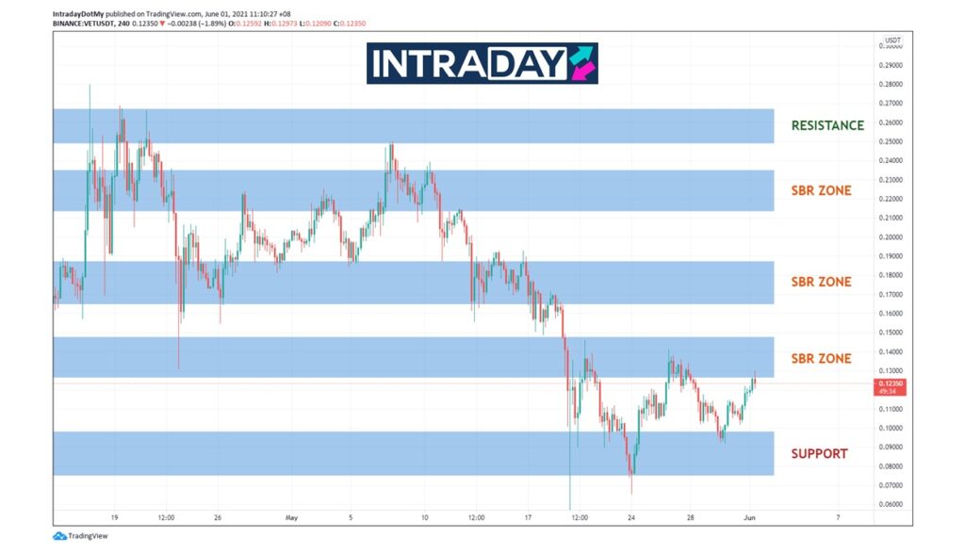Viewport: 965px width, 553px height.
Task: Click the TradingView cloud logo icon
Action: 59,536
